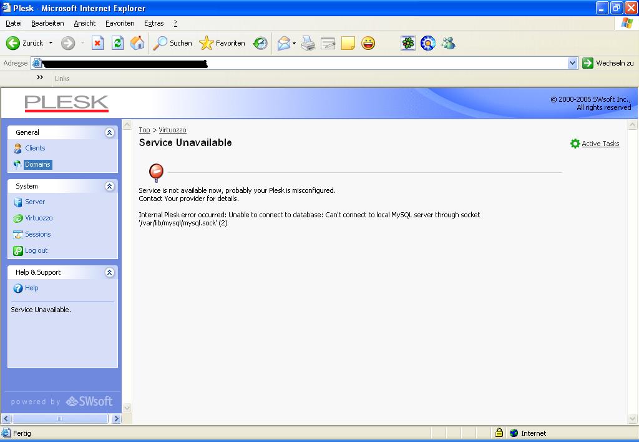Collapse the System sidebar section
This screenshot has height=442, width=639.
point(109,186)
